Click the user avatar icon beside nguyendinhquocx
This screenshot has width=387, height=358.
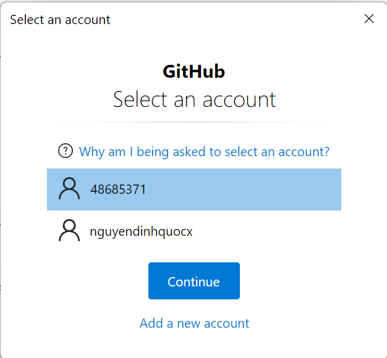tap(69, 231)
